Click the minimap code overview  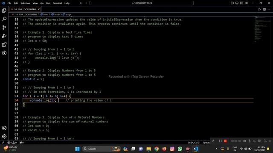click(x=262, y=29)
